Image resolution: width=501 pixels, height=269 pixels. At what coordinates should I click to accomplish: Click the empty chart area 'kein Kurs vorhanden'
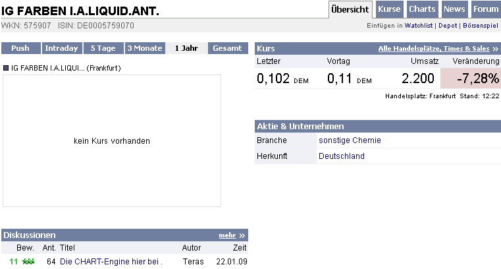[x=112, y=140]
